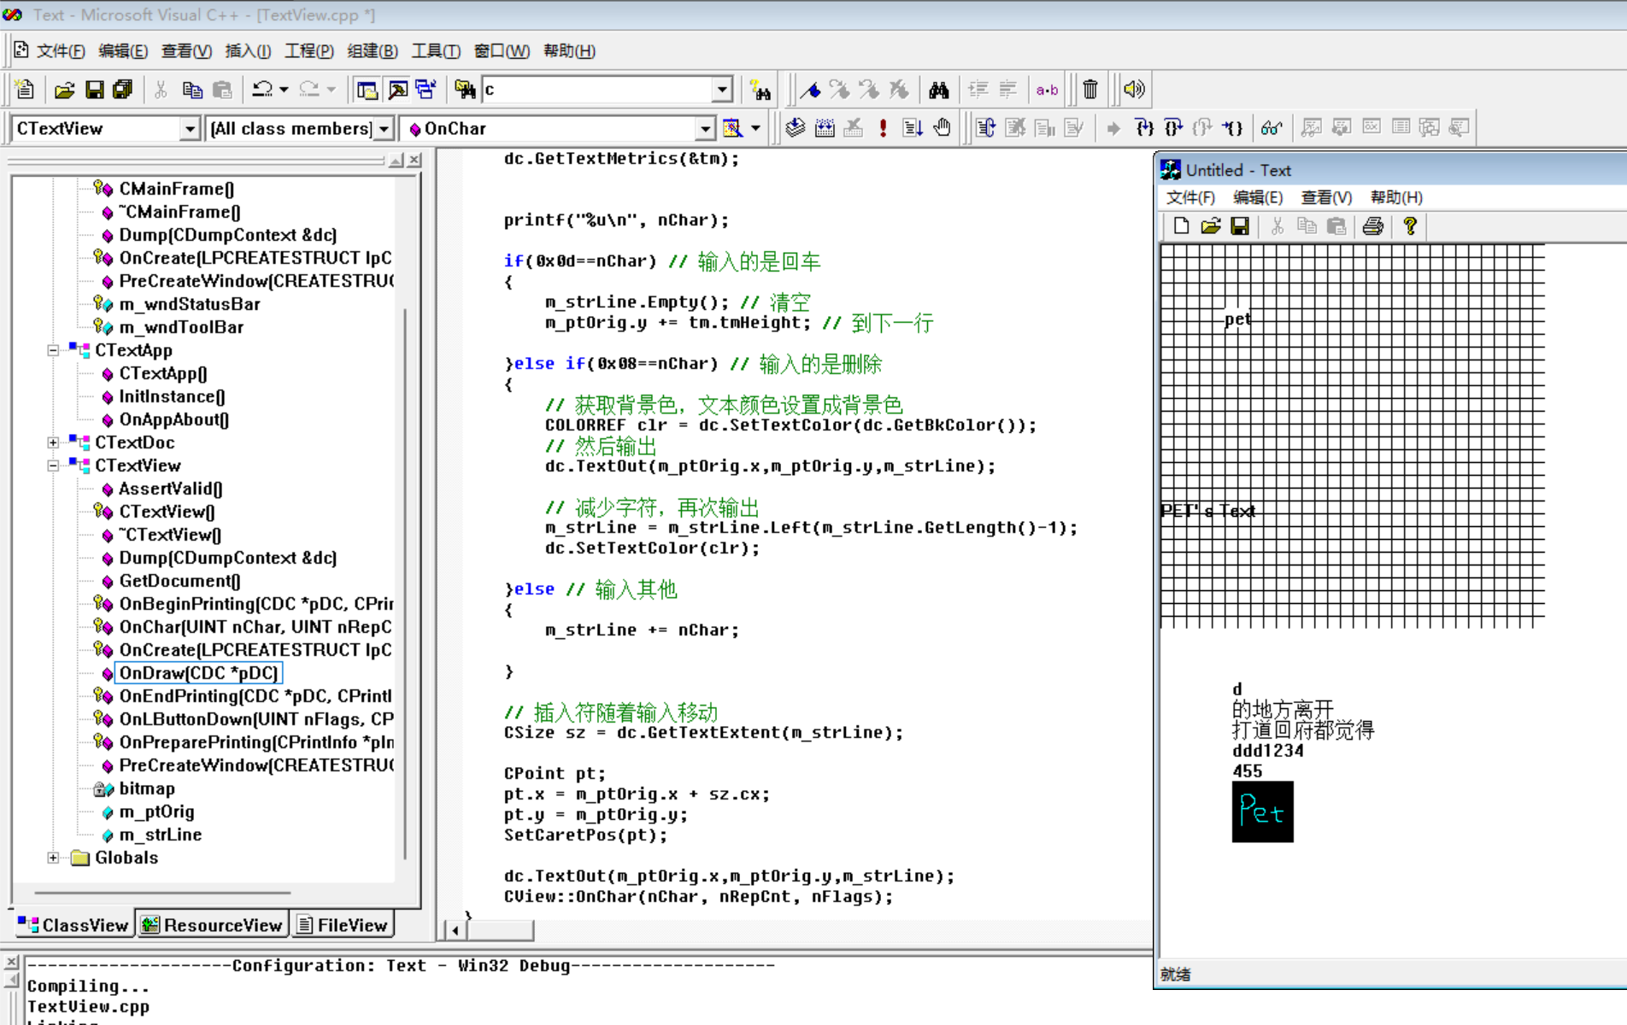Screen dimensions: 1627x1025
Task: Click the New Text File toolbar icon
Action: pyautogui.click(x=25, y=89)
